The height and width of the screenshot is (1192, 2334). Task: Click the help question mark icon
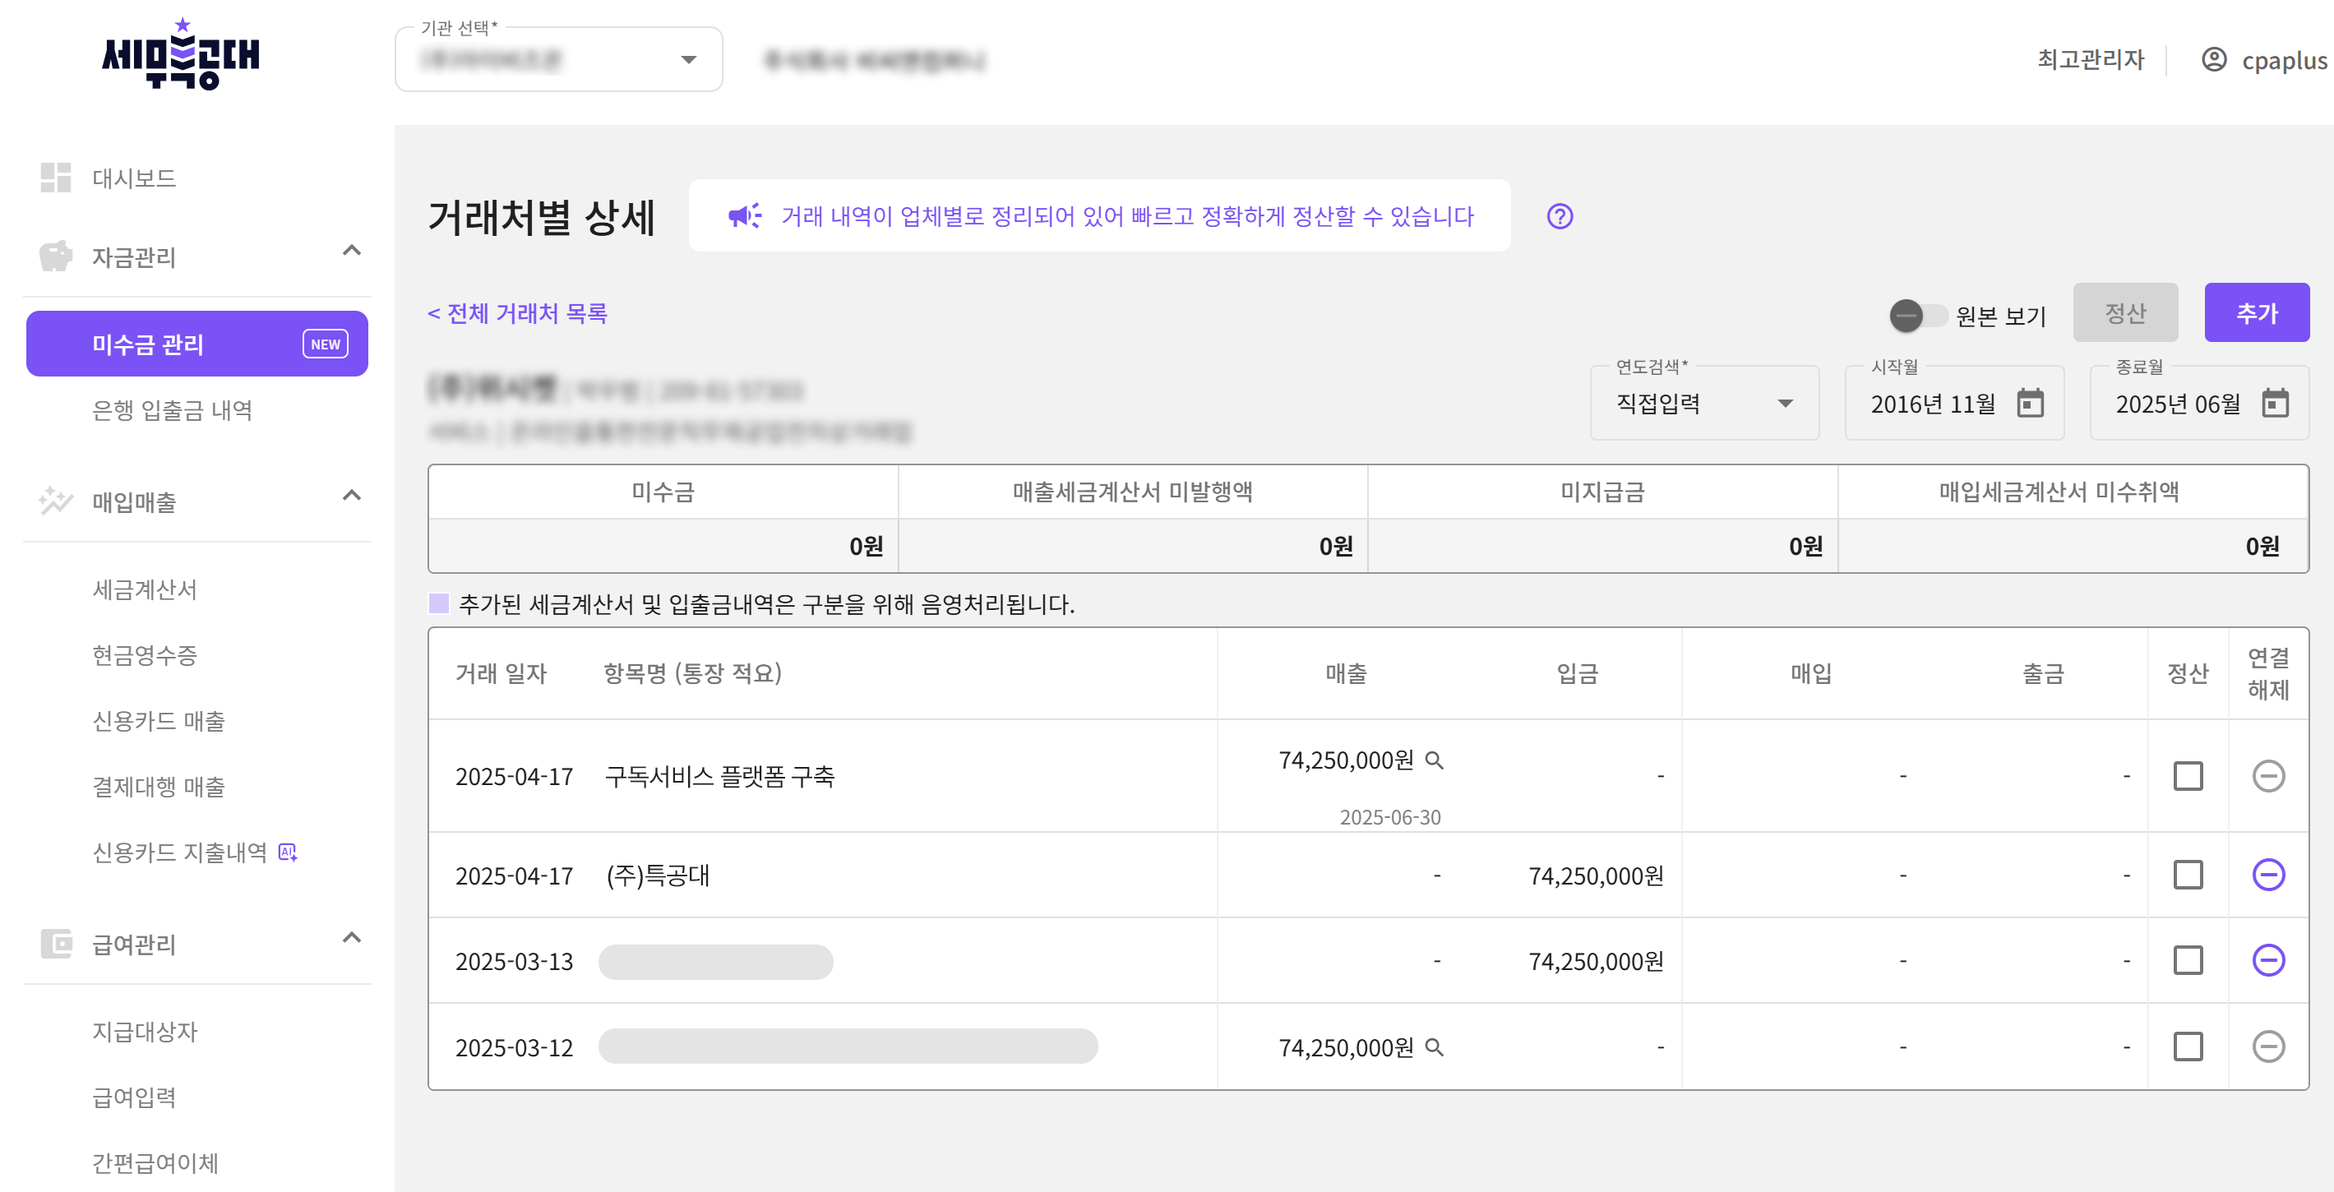(x=1560, y=216)
